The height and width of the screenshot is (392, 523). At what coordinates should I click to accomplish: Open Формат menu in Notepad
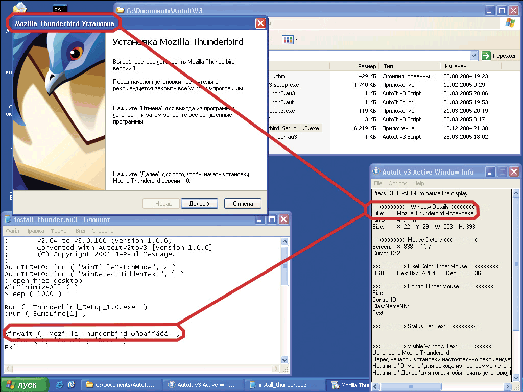point(60,231)
